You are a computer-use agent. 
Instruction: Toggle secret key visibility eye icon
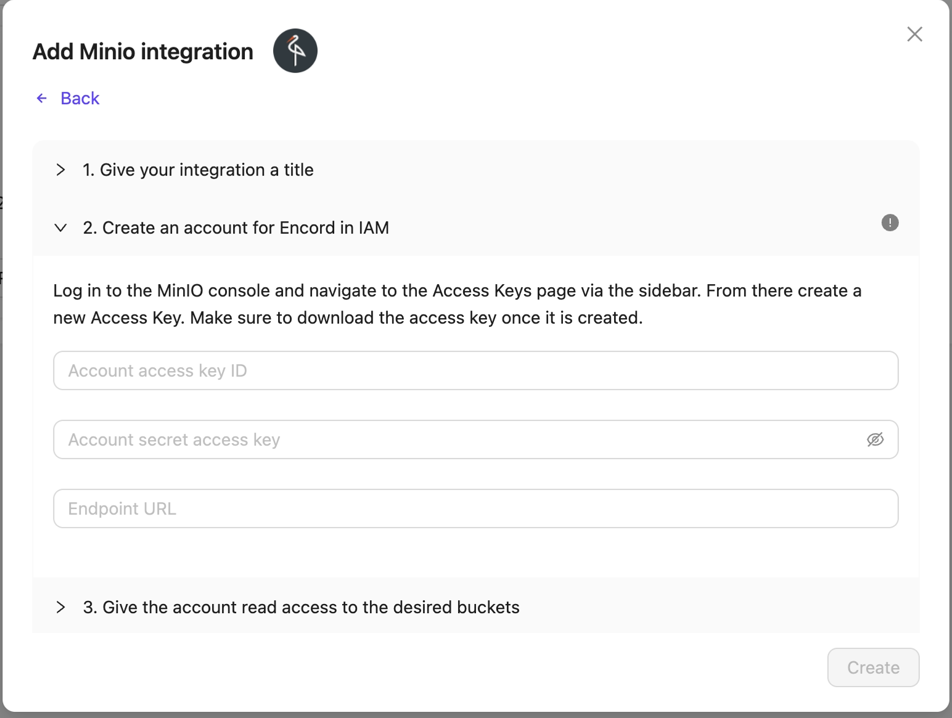point(875,439)
